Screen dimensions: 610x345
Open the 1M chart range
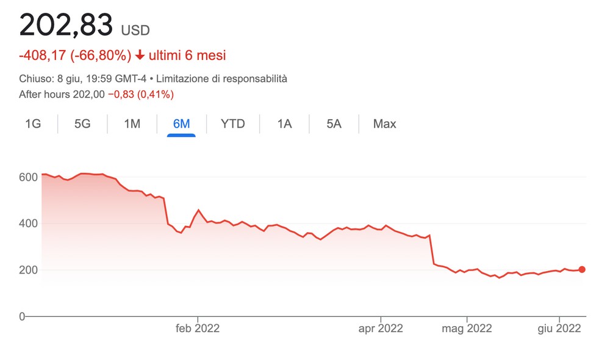point(132,124)
